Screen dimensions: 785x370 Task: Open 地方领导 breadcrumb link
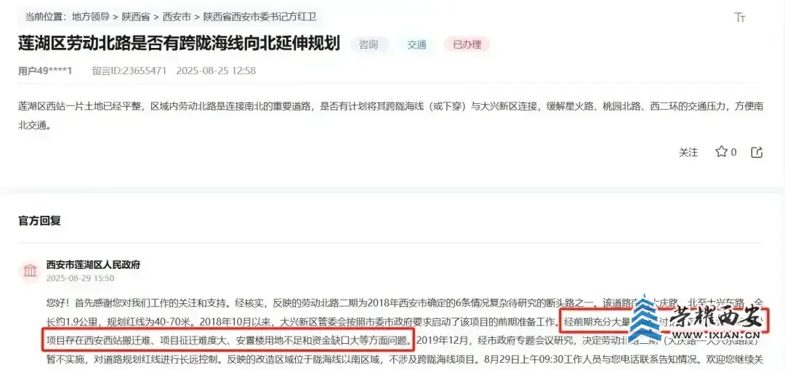[x=91, y=17]
